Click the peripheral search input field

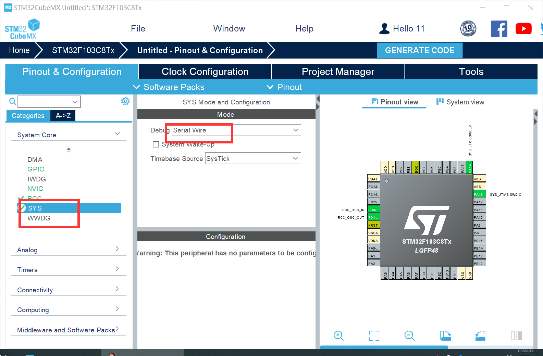49,102
